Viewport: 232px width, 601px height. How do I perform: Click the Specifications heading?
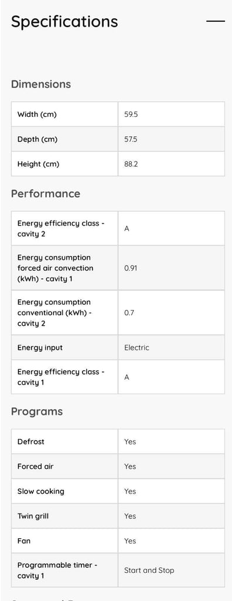point(64,22)
